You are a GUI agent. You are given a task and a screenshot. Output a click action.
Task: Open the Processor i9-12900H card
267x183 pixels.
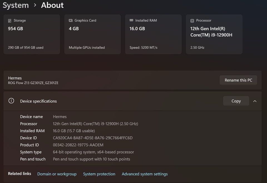pyautogui.click(x=214, y=34)
